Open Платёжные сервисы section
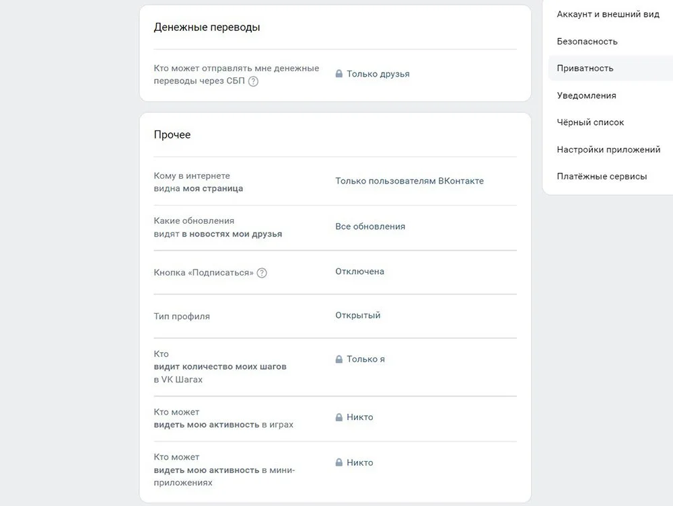The height and width of the screenshot is (506, 673). (602, 177)
